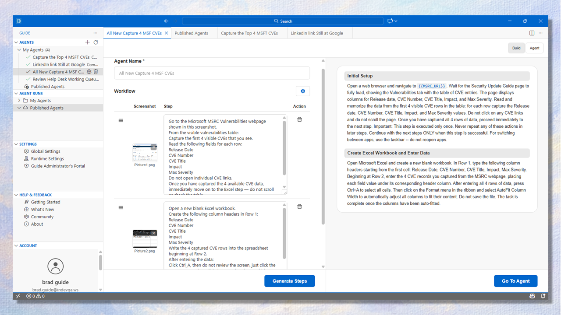The image size is (561, 315).
Task: Open errors and warnings indicator in status bar
Action: (x=36, y=296)
